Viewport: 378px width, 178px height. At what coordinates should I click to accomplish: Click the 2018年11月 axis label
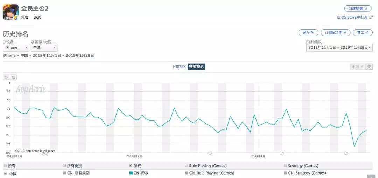[x=14, y=156]
